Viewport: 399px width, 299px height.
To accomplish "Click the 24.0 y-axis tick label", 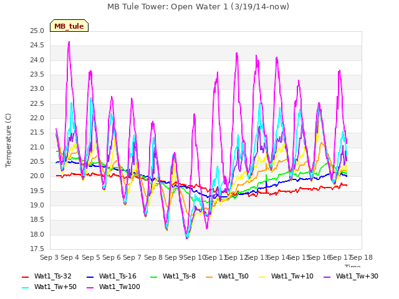I will [x=37, y=60].
